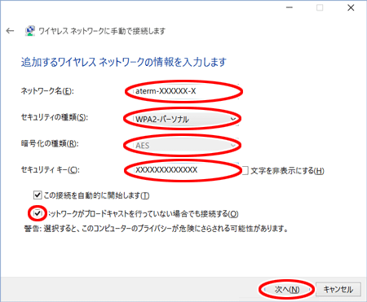Toggle この接続を自動的に開始します checkbox
The width and height of the screenshot is (367, 302).
tap(38, 195)
